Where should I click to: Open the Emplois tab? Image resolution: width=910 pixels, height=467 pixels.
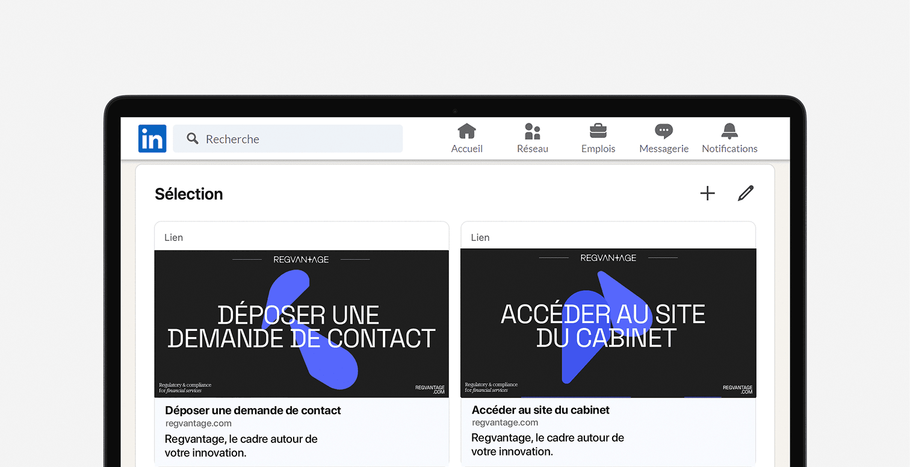(598, 138)
